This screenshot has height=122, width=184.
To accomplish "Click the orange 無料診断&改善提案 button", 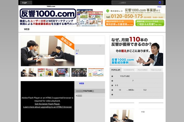I will click(119, 23).
